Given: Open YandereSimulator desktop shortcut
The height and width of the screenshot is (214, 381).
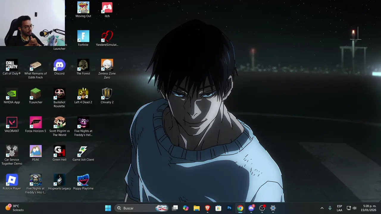Looking at the screenshot, I should [x=107, y=38].
